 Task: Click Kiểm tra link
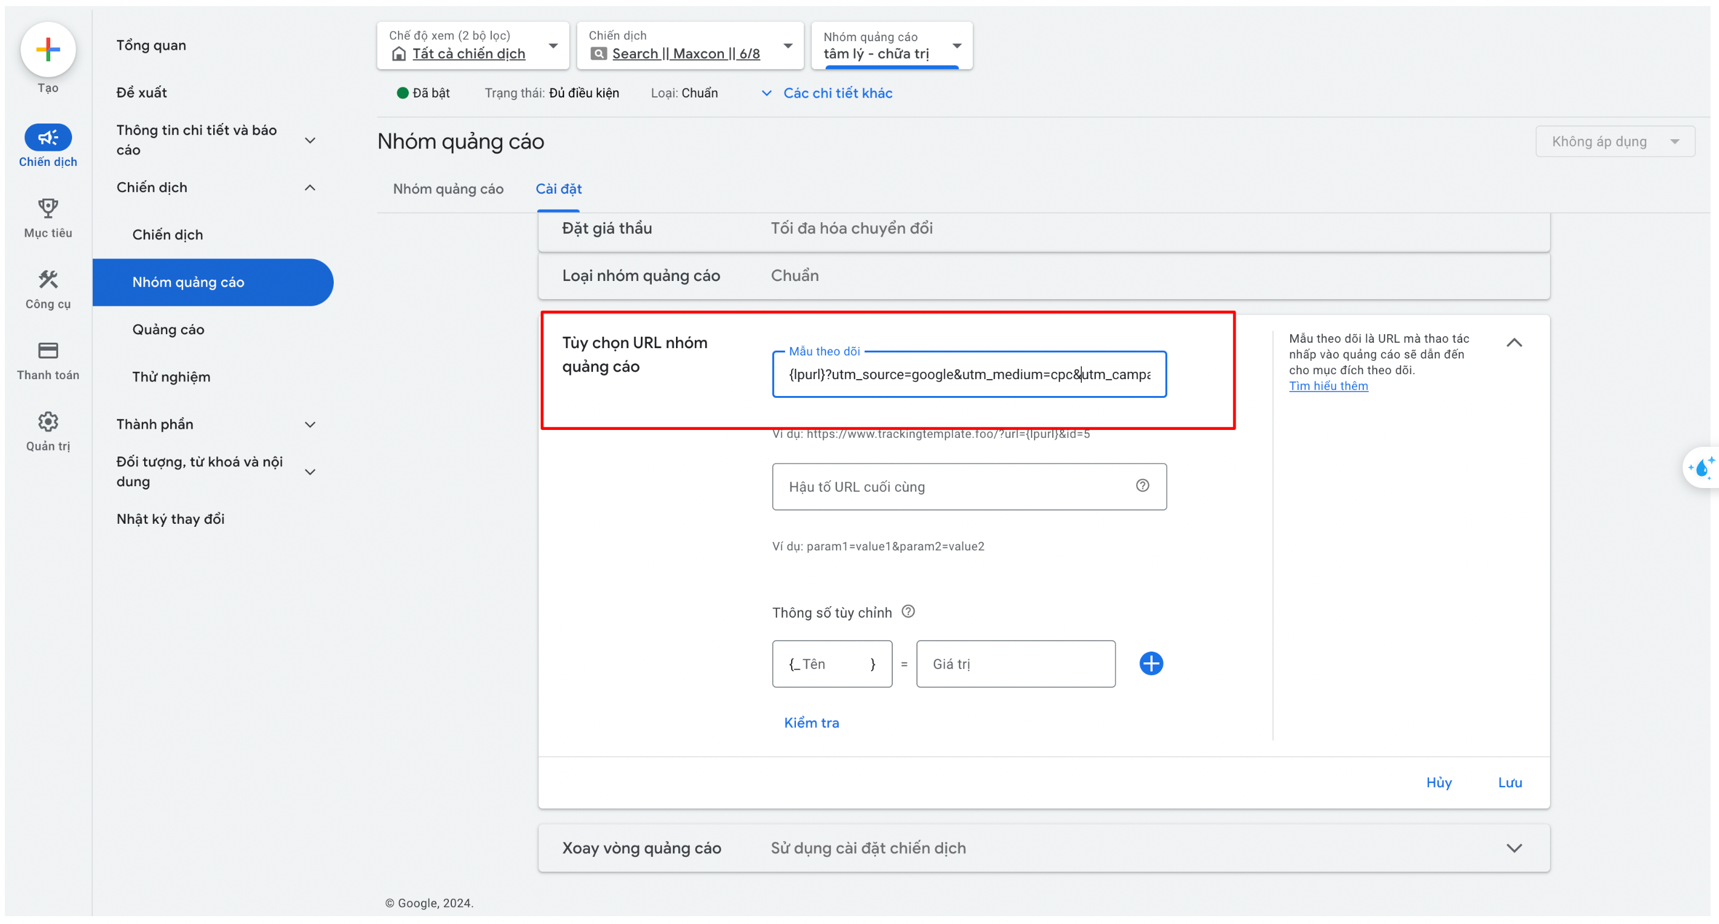[x=812, y=722]
